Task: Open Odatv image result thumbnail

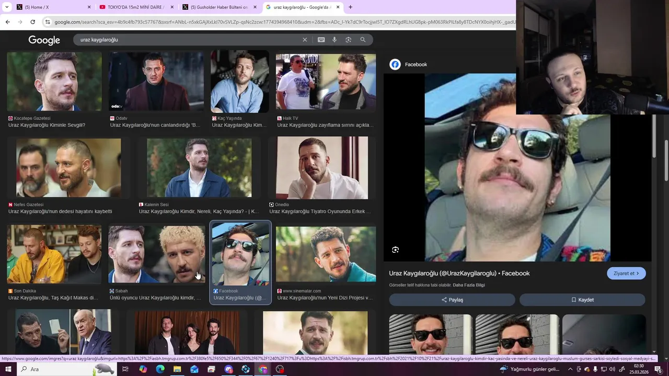Action: (x=156, y=81)
